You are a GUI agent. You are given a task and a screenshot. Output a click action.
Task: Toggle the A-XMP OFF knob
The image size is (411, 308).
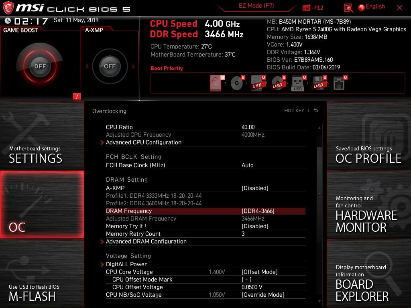point(110,66)
